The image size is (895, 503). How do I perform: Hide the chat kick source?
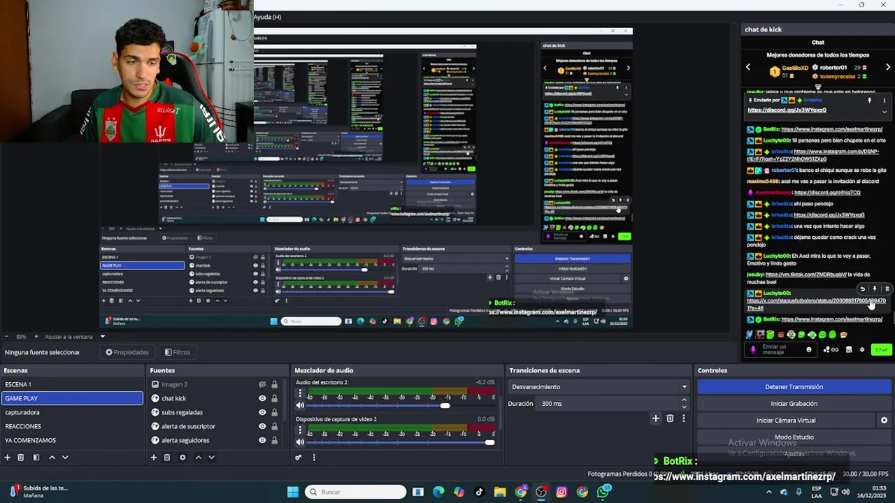tap(262, 398)
